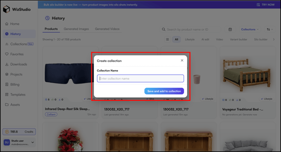
Task: Select History in the sidebar
Action: pos(19,34)
